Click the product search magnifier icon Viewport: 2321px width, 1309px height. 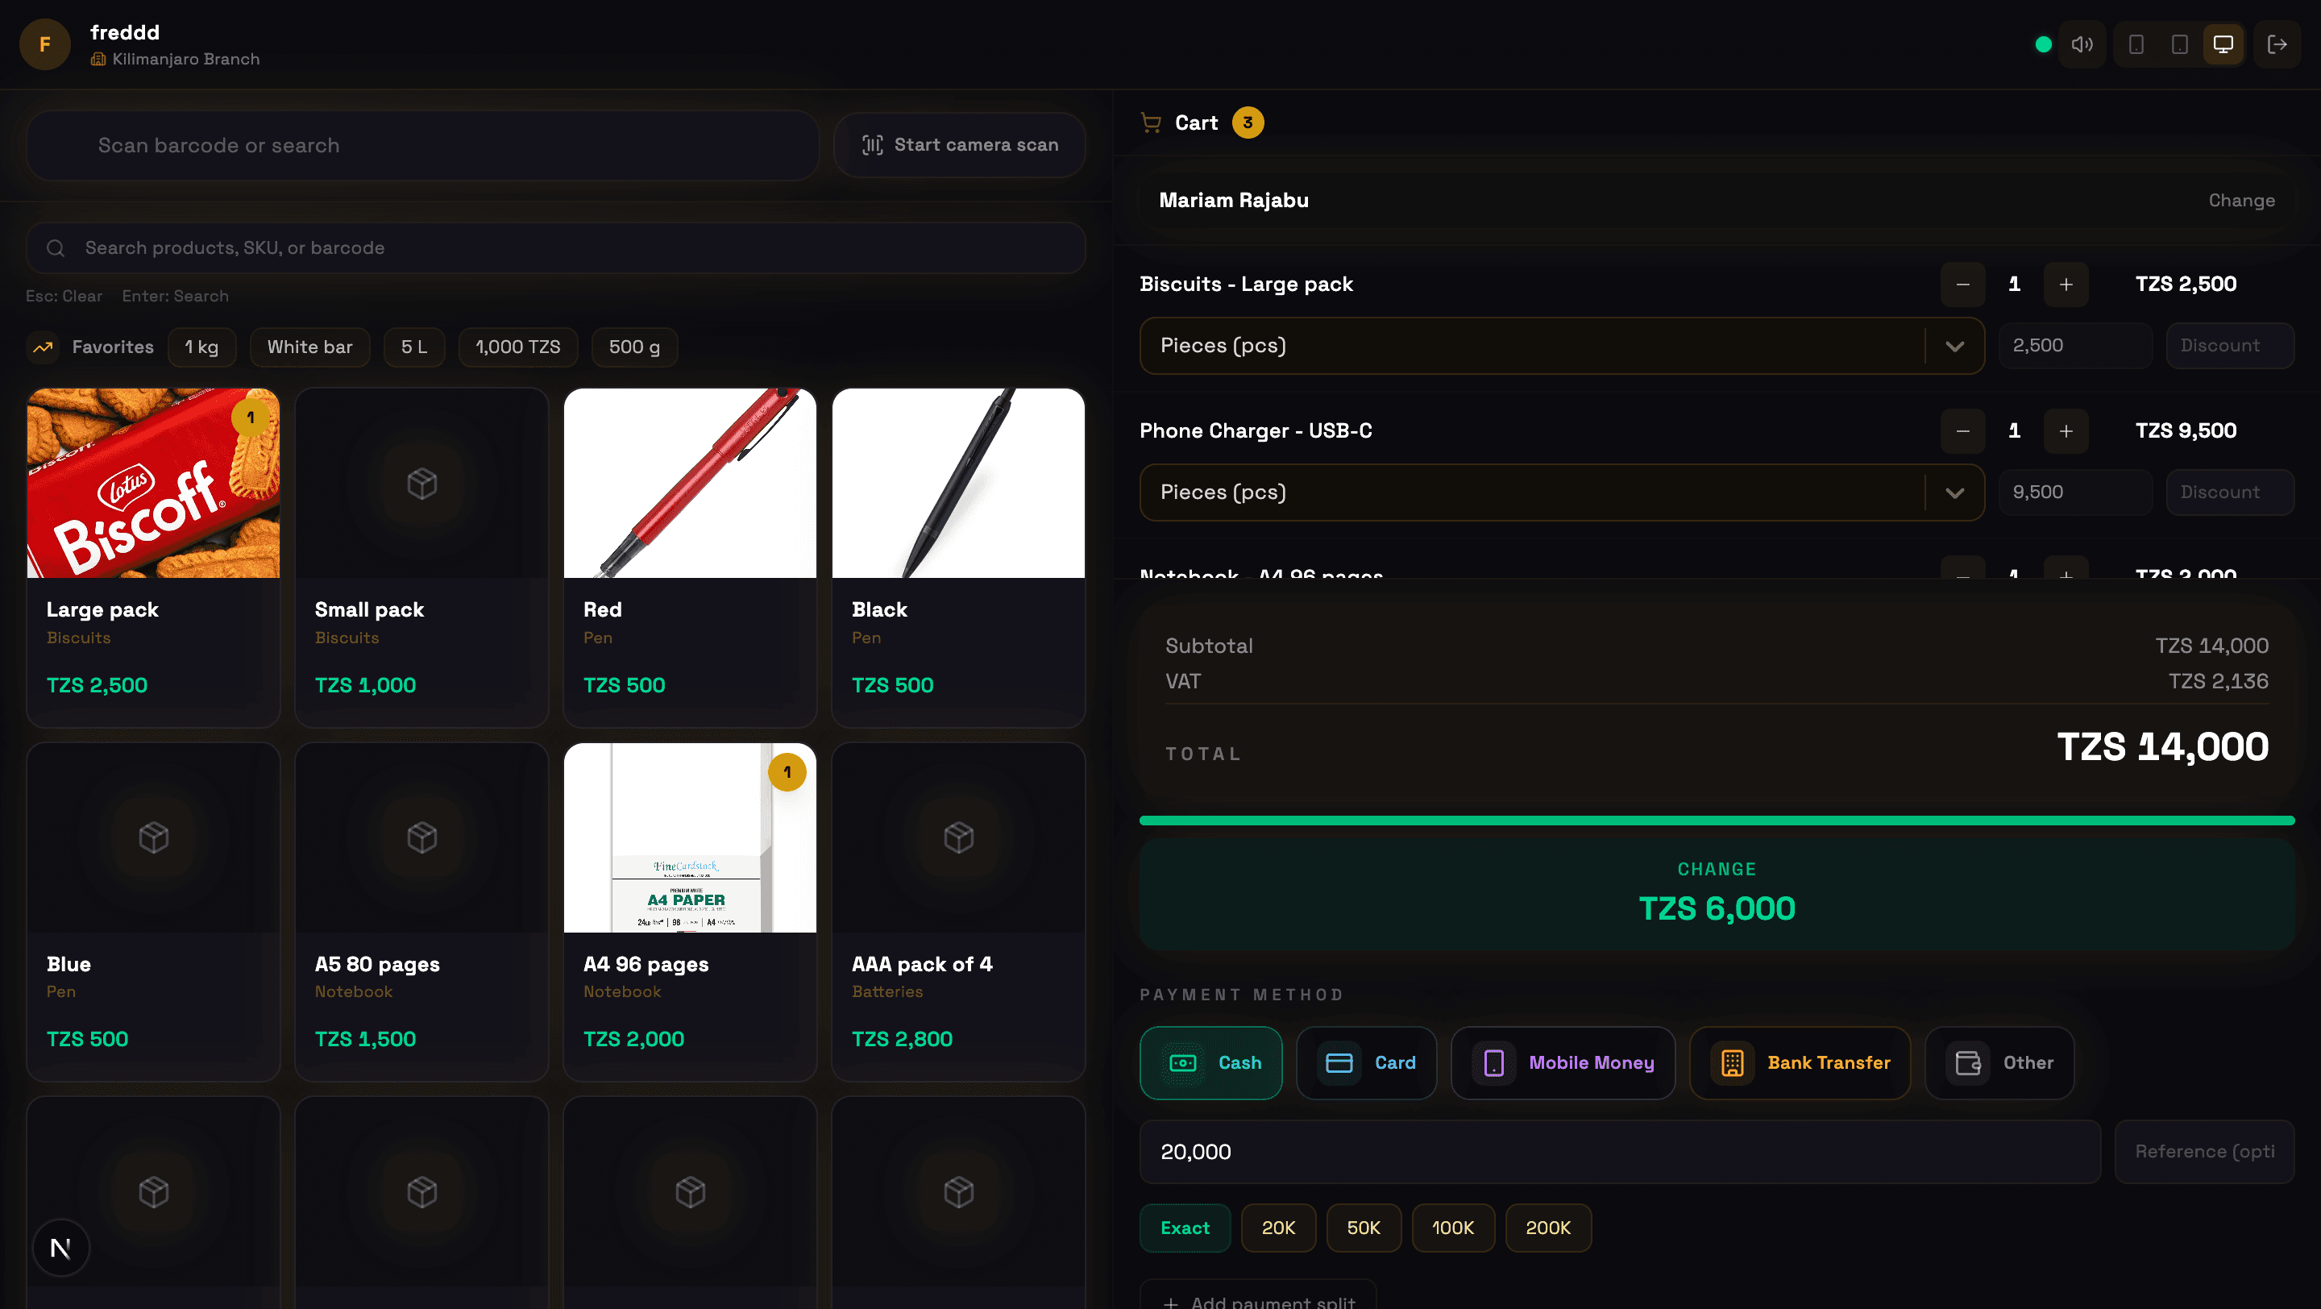pos(55,247)
